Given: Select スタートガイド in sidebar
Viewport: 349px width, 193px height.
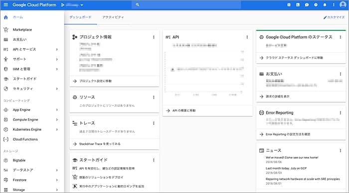Looking at the screenshot, I should click(x=24, y=79).
